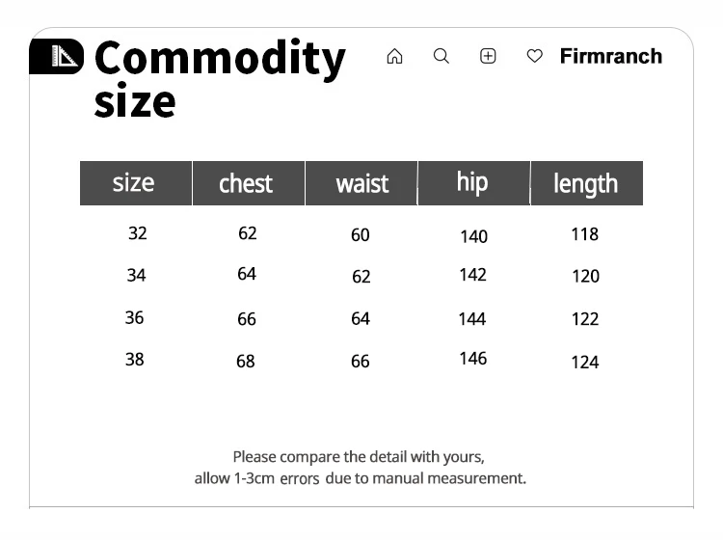The image size is (723, 540).
Task: Click the Commodity size heading
Action: 219,79
